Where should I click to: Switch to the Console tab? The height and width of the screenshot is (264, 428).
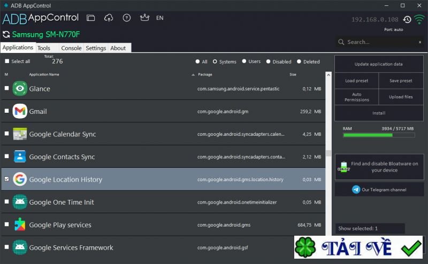[x=71, y=48]
